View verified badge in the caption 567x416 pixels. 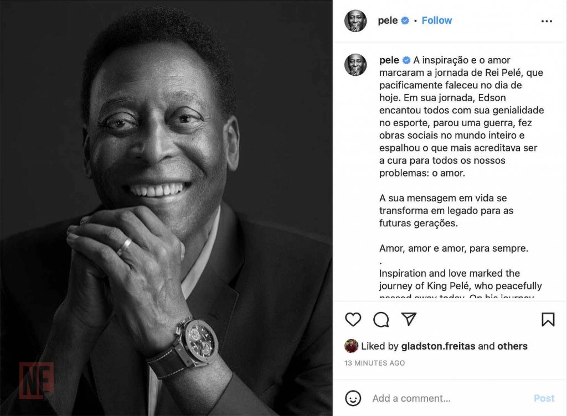(x=406, y=60)
